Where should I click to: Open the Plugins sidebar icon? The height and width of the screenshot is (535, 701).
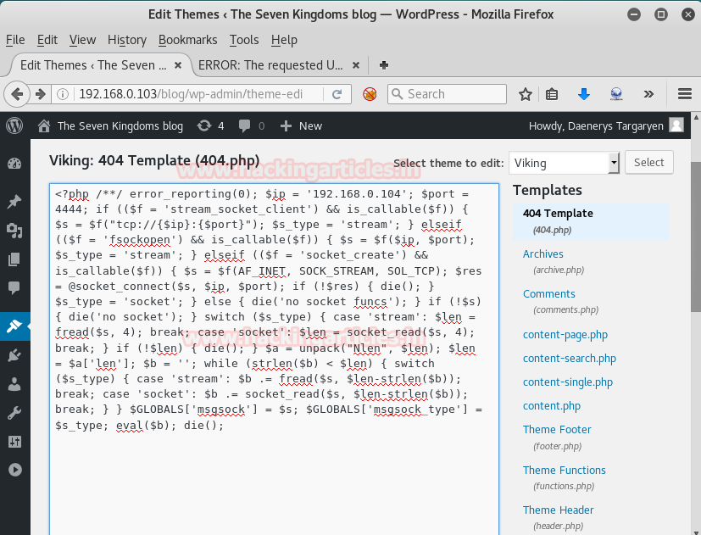(14, 355)
